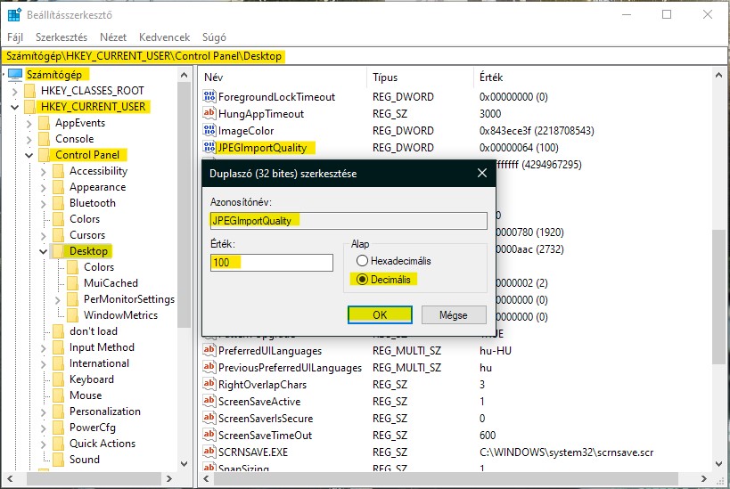The height and width of the screenshot is (489, 730).
Task: Select the PowerCfg tree item
Action: coord(92,428)
